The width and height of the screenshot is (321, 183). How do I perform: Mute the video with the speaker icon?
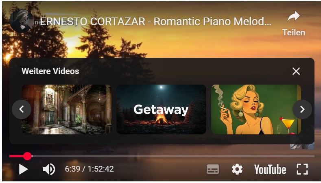click(x=49, y=169)
